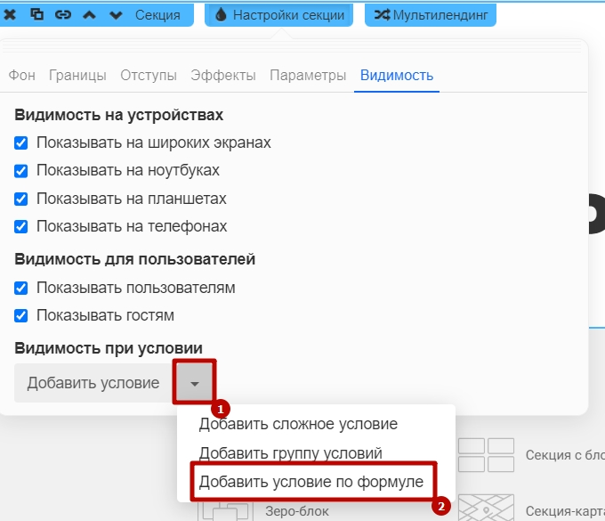Toggle Показывать на ноутбуках checkbox

click(20, 171)
